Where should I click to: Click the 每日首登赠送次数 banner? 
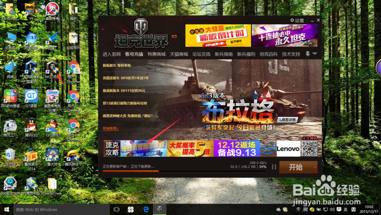144,148
